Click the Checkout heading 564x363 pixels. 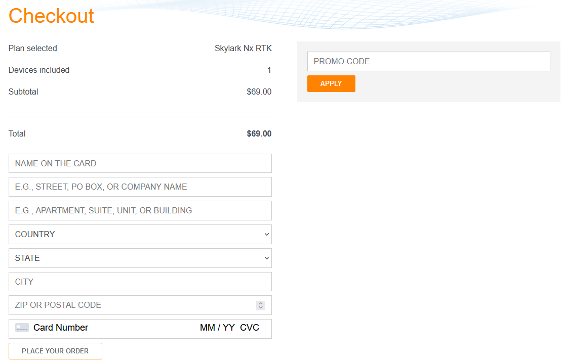click(x=51, y=16)
